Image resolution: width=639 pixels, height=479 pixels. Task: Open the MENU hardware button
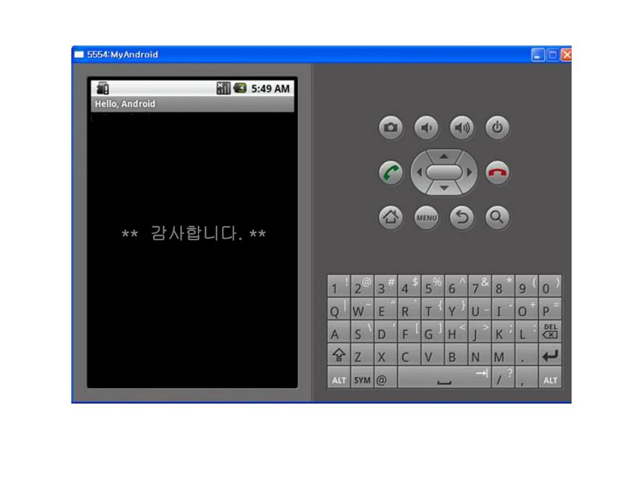[426, 217]
